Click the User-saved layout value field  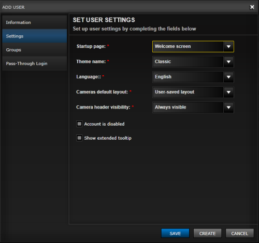coord(188,92)
